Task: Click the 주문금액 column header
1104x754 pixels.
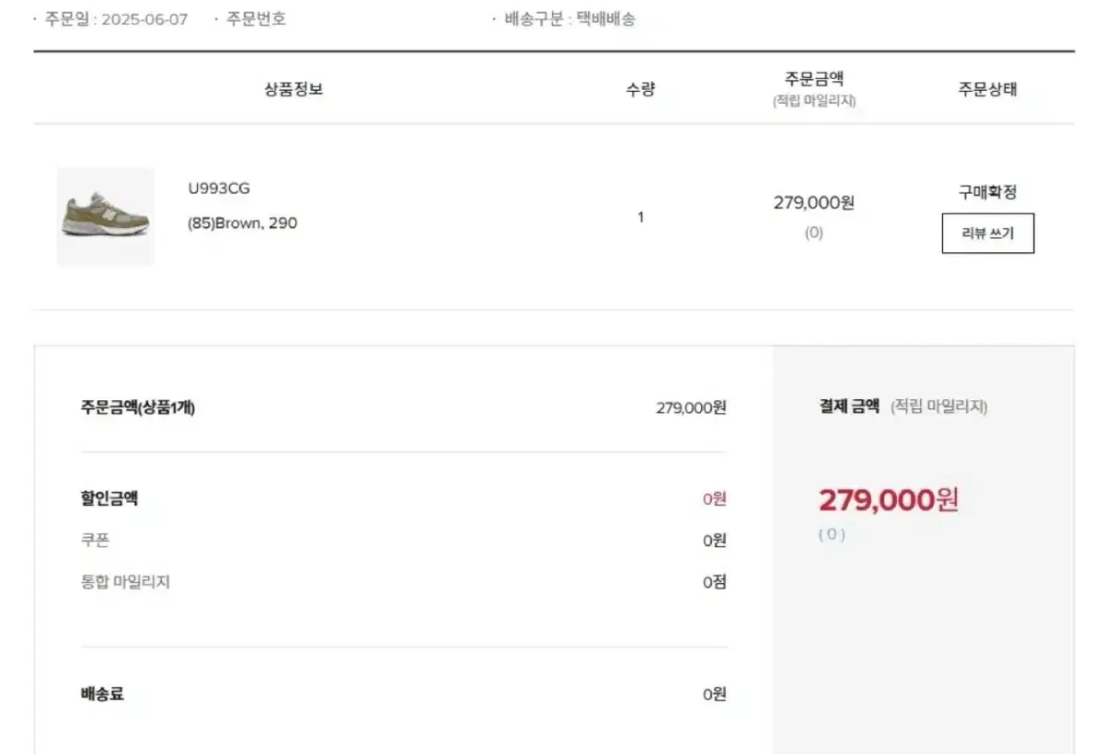Action: pos(813,80)
